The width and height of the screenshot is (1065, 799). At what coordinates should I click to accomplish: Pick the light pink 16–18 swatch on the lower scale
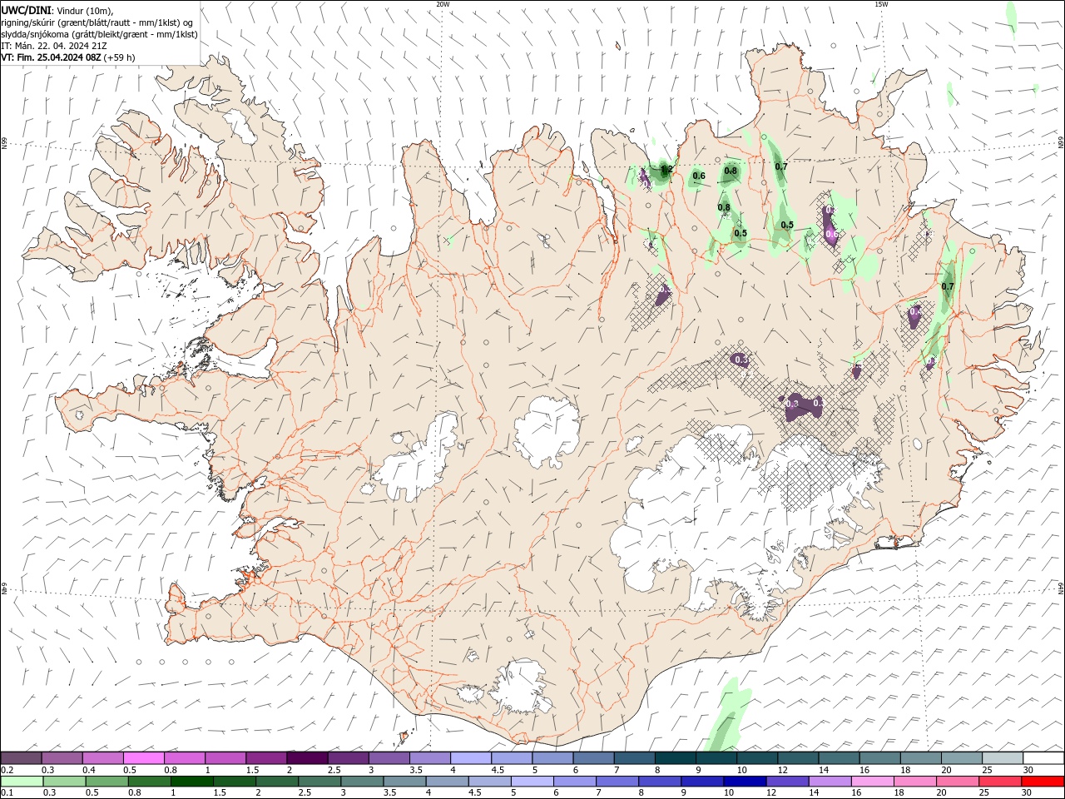pyautogui.click(x=872, y=782)
